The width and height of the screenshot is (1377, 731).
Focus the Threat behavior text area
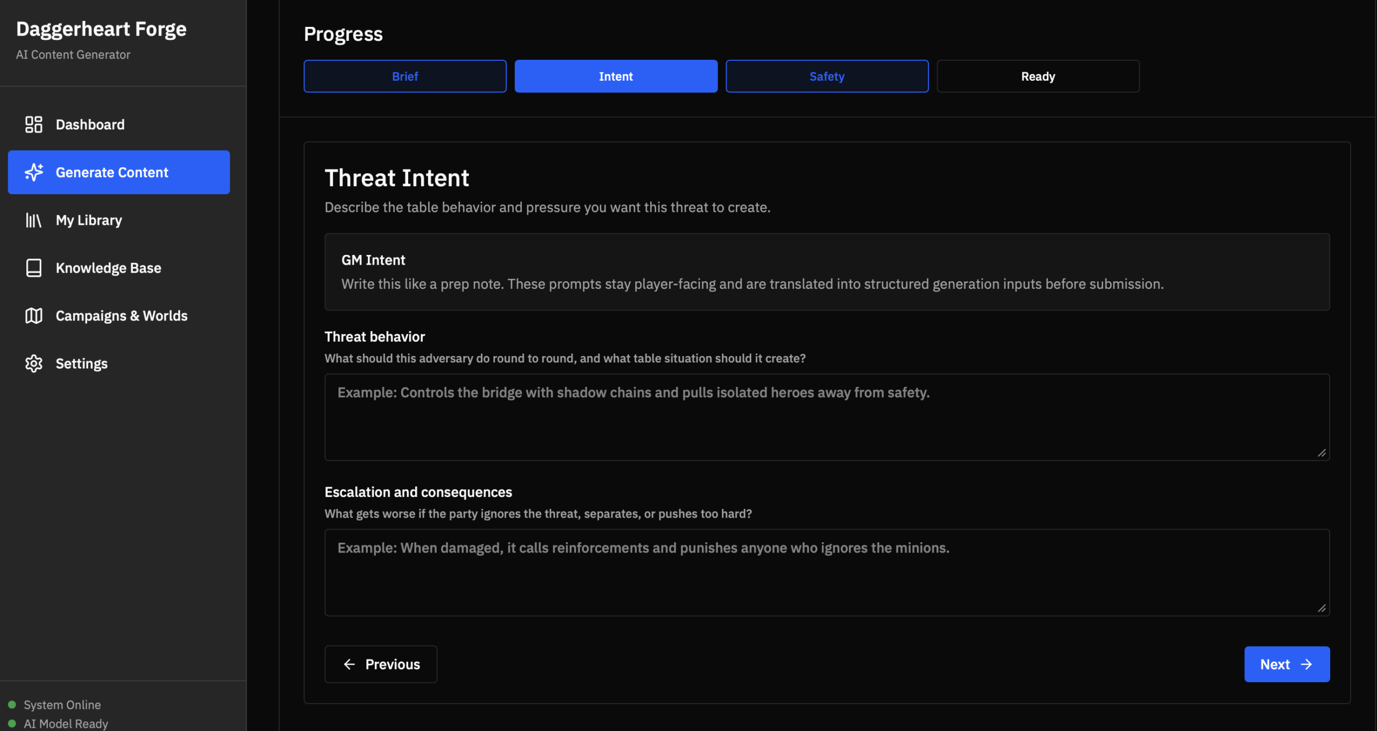pos(827,417)
